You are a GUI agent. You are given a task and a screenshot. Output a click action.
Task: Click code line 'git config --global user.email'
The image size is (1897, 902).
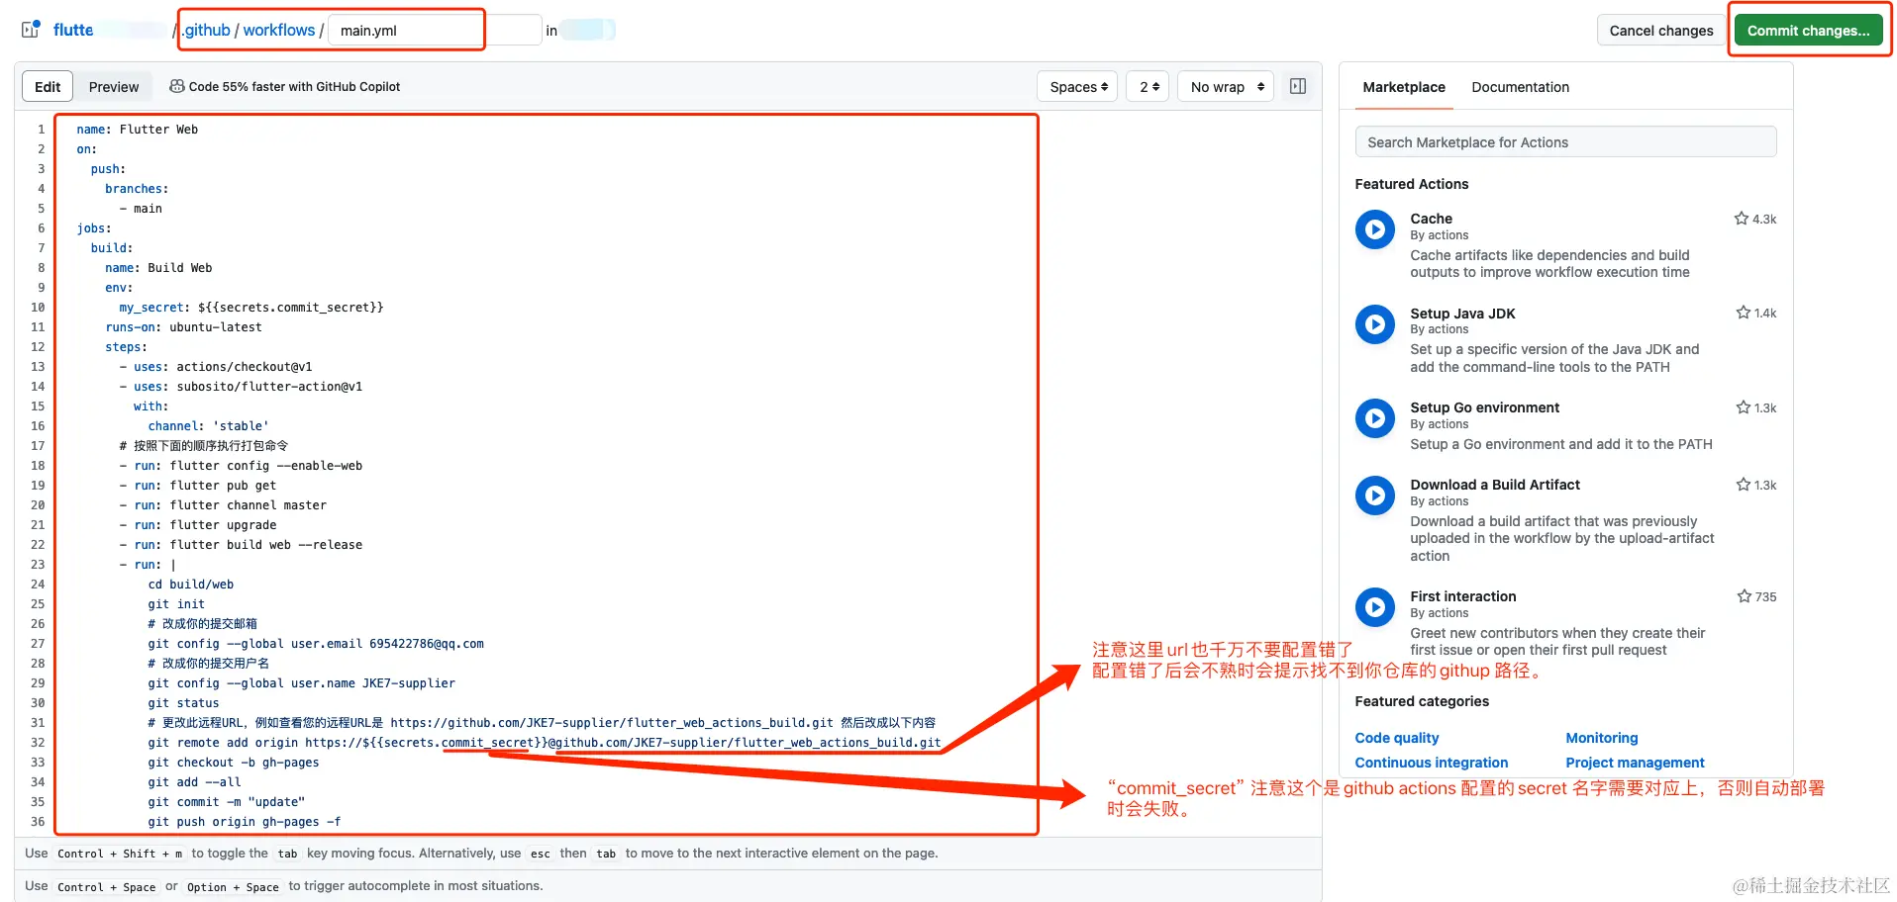[316, 644]
